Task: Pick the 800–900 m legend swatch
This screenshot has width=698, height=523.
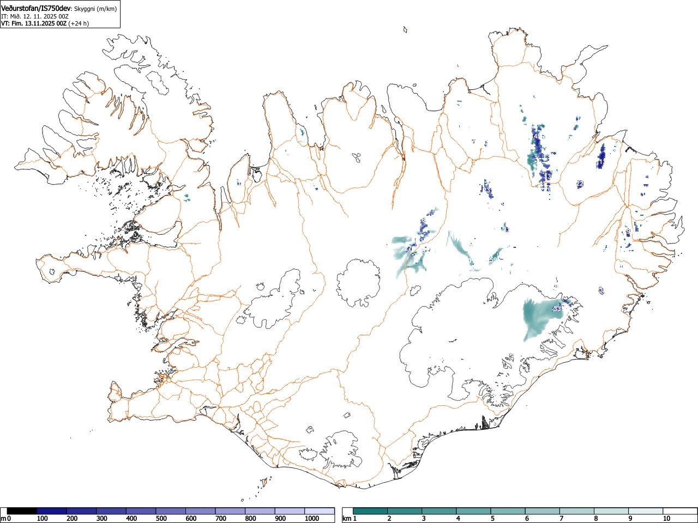Action: (260, 511)
